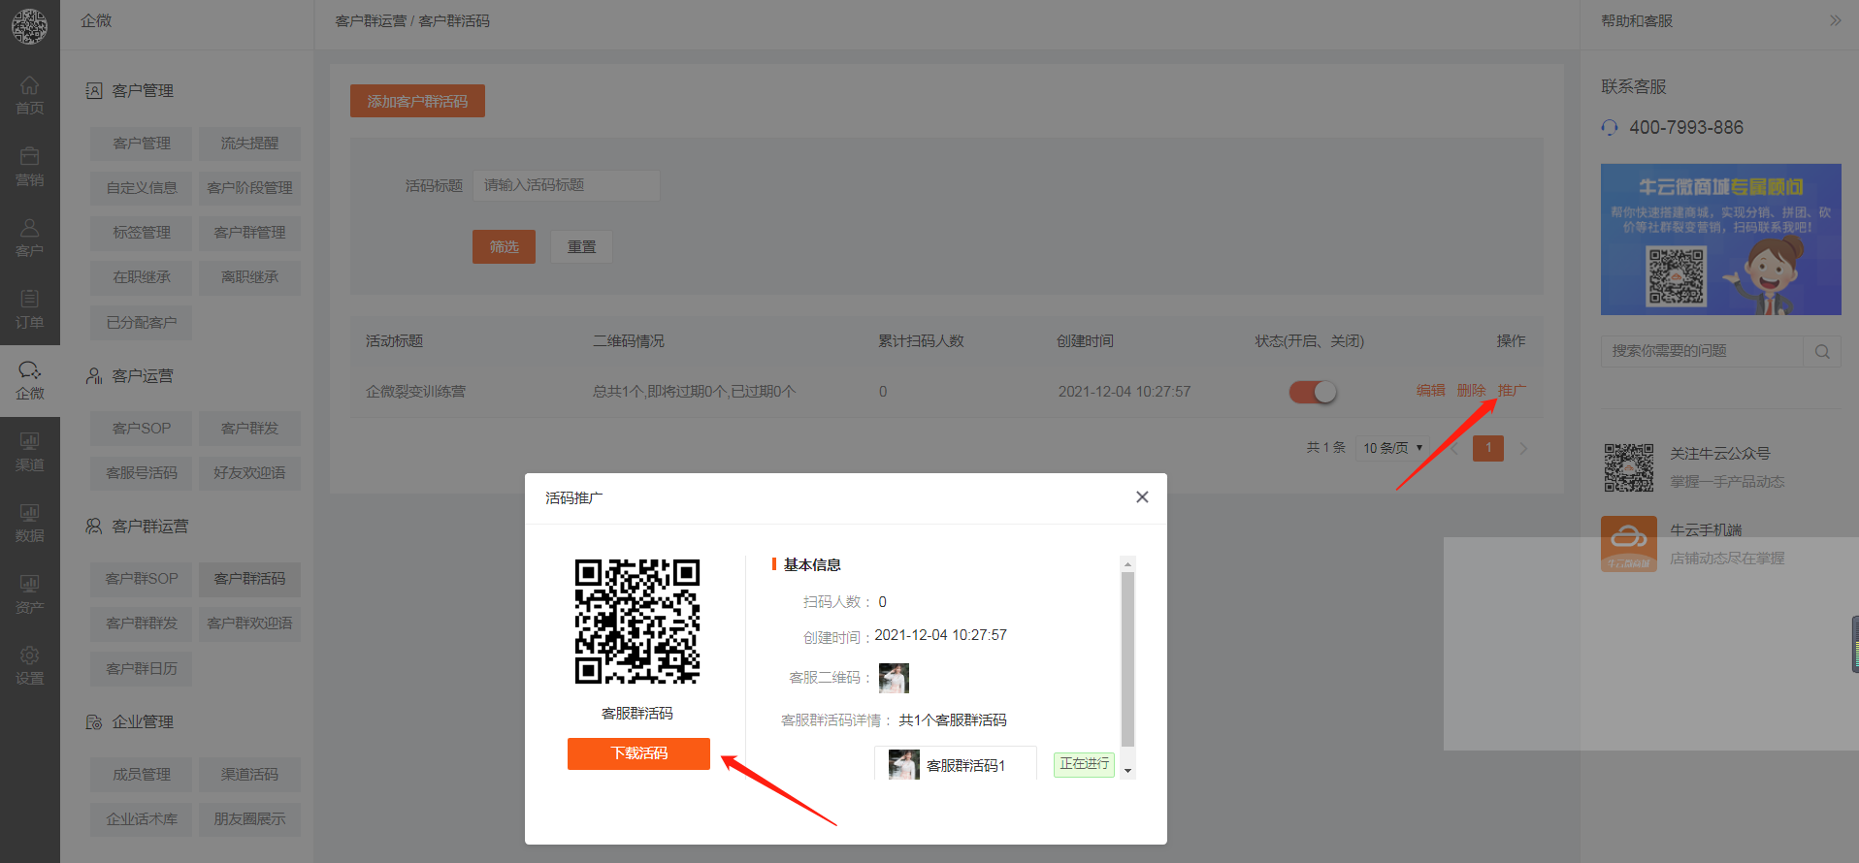Image resolution: width=1859 pixels, height=863 pixels.
Task: Go to previous page arrow
Action: pyautogui.click(x=1453, y=448)
